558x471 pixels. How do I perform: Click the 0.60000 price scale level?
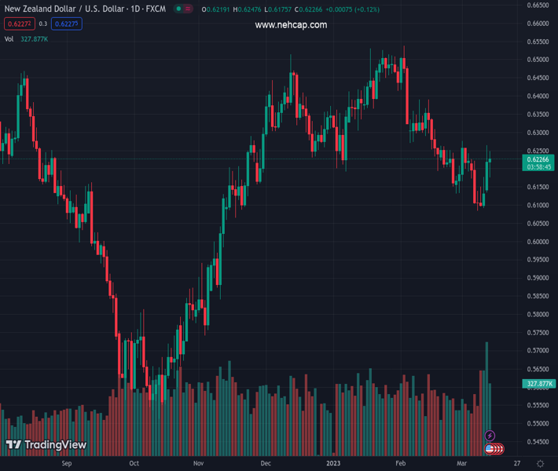pyautogui.click(x=538, y=242)
